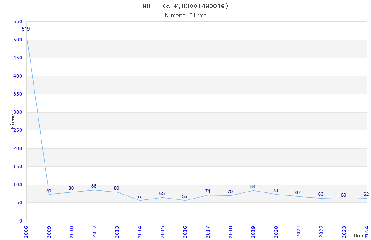Click the data label 73 at 2020
The width and height of the screenshot is (371, 240).
(275, 190)
